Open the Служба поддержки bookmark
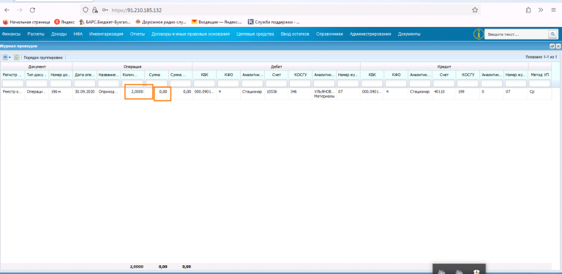This screenshot has width=562, height=274. (x=274, y=22)
